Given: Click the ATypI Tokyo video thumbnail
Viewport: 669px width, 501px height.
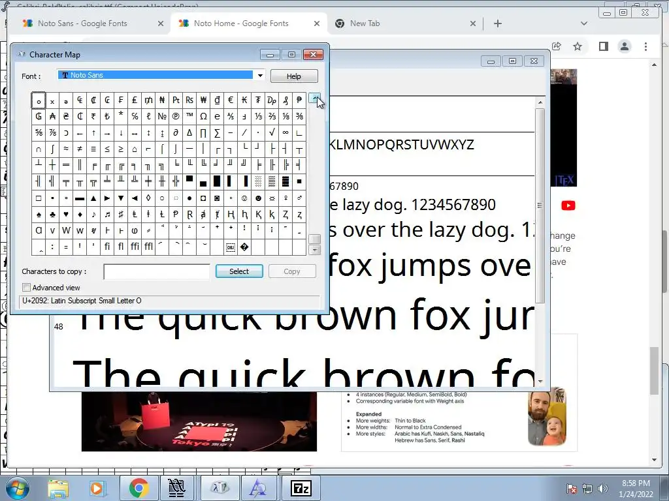Looking at the screenshot, I should tap(199, 421).
